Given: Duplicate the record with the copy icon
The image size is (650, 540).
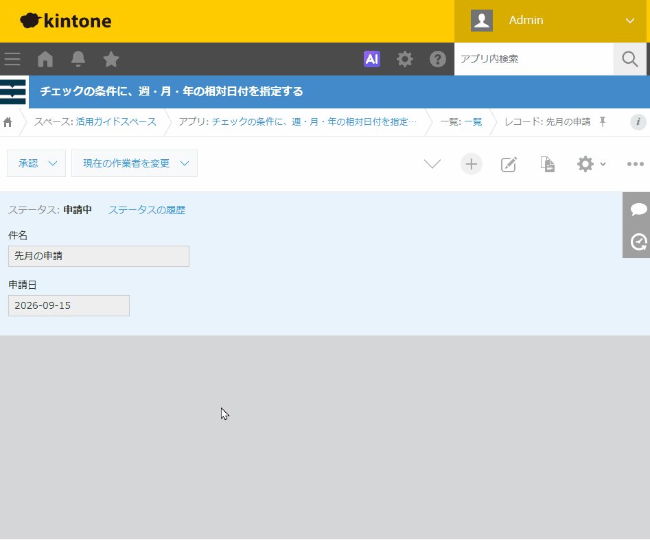Looking at the screenshot, I should pyautogui.click(x=547, y=164).
